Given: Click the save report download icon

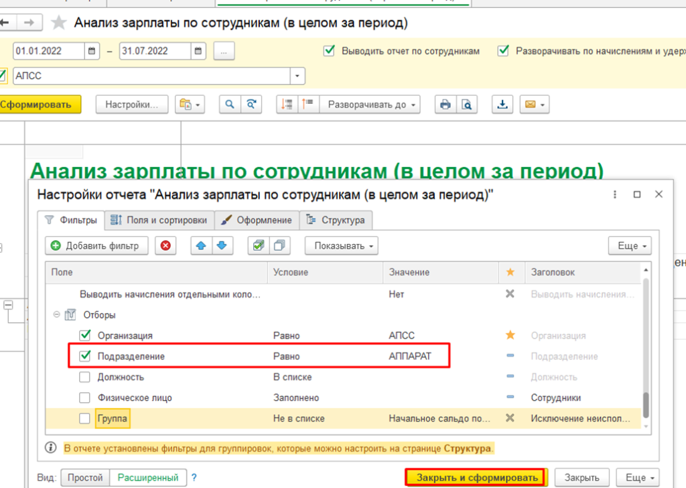Looking at the screenshot, I should click(x=502, y=105).
